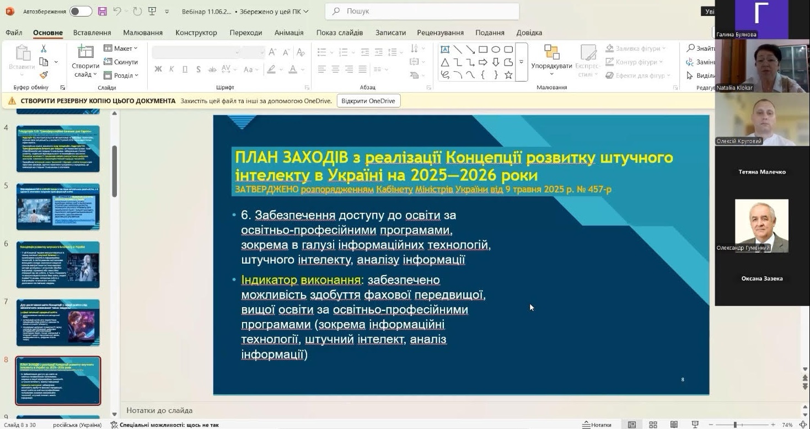Align text to the left

coord(323,69)
